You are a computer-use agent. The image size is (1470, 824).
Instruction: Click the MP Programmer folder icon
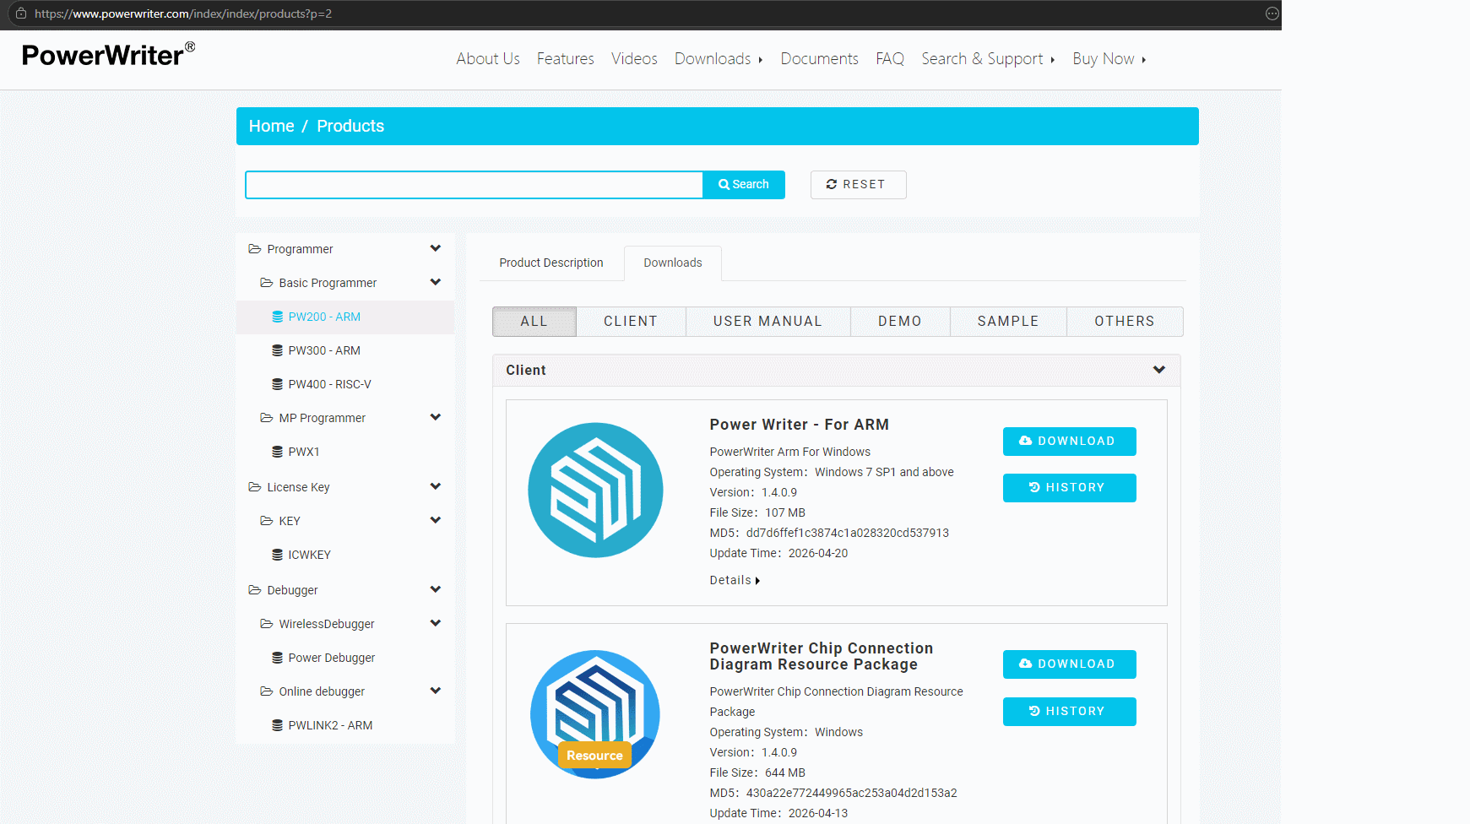pyautogui.click(x=266, y=418)
